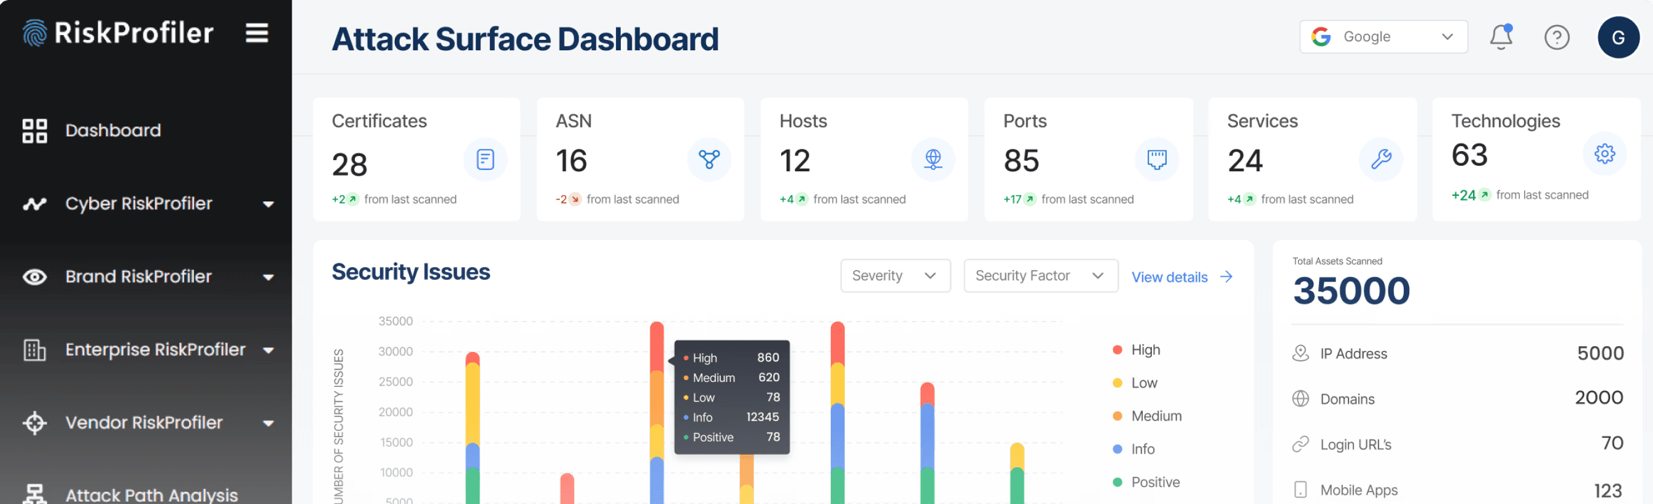Viewport: 1653px width, 504px height.
Task: Click the Google logo in selector
Action: pos(1321,37)
